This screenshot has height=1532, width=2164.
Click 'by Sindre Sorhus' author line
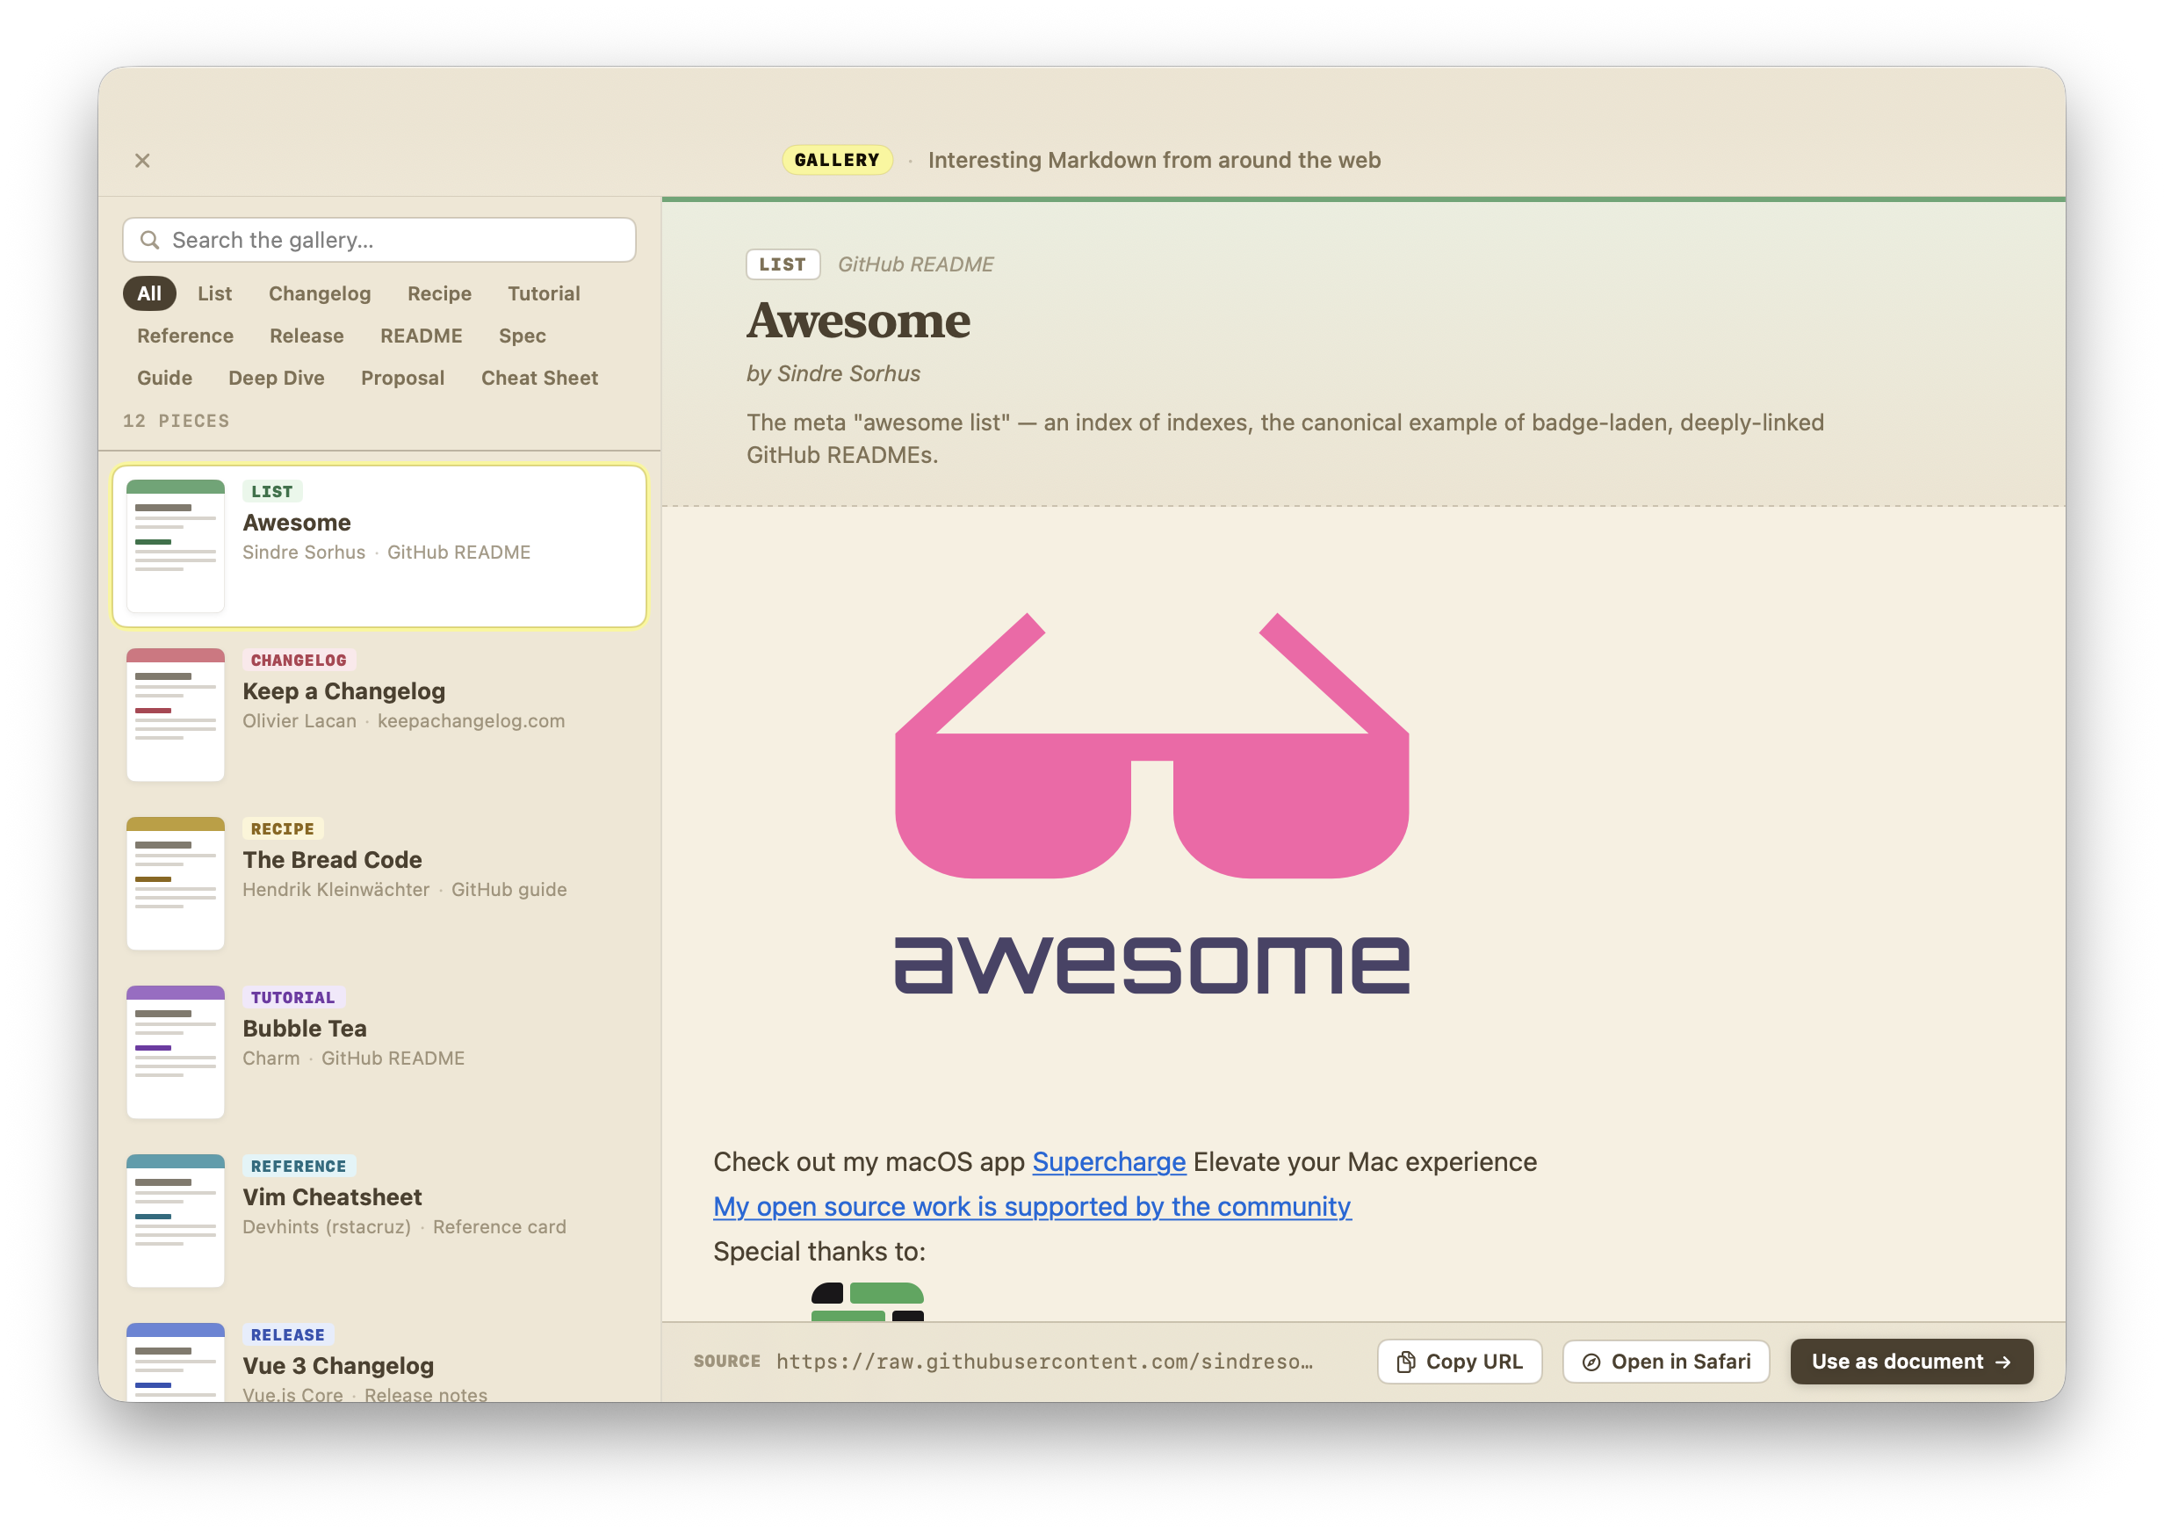click(x=833, y=373)
